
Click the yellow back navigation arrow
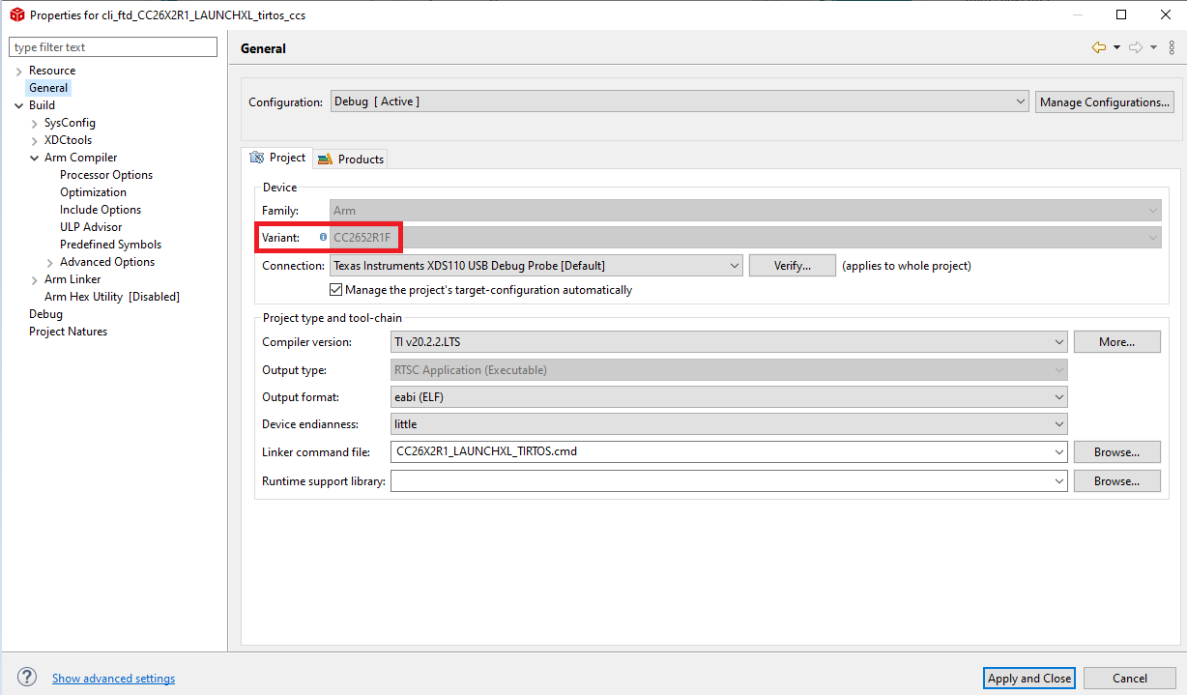pyautogui.click(x=1098, y=47)
